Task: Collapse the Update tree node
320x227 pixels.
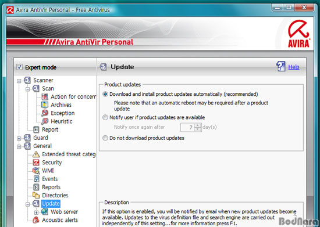Action: click(28, 204)
